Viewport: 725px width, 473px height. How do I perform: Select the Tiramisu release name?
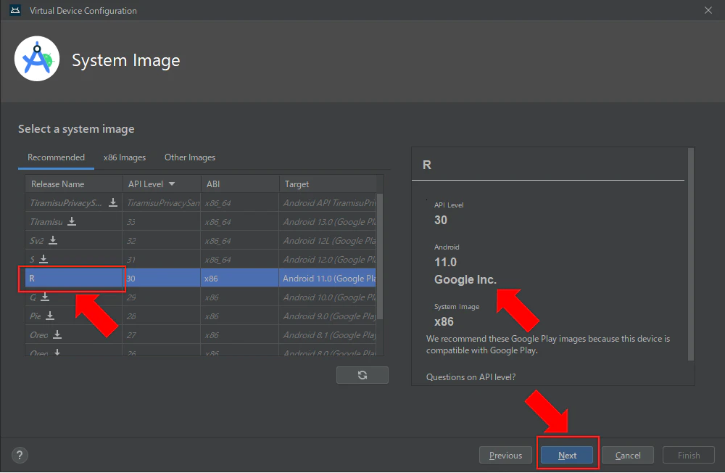pos(46,222)
